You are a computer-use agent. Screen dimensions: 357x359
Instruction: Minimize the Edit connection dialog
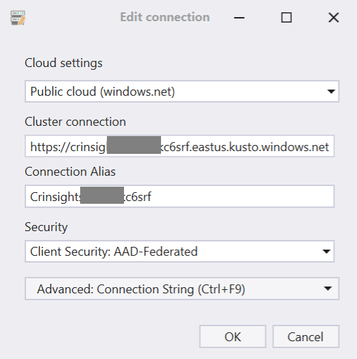(239, 18)
